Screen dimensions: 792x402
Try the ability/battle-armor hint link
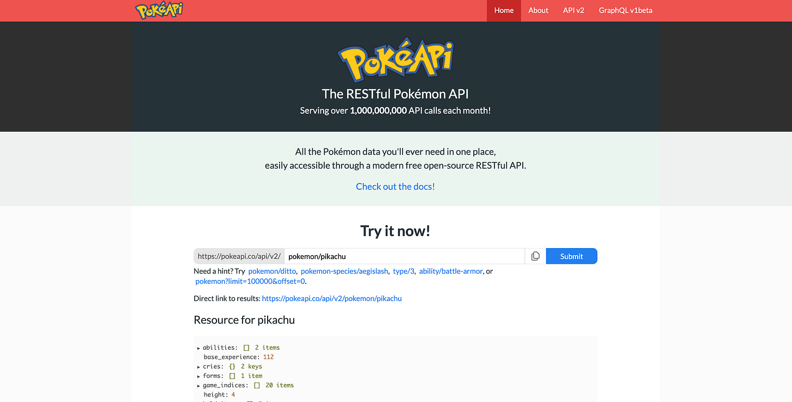tap(450, 271)
